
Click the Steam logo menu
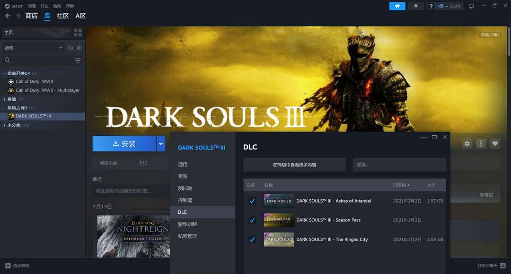coord(14,6)
